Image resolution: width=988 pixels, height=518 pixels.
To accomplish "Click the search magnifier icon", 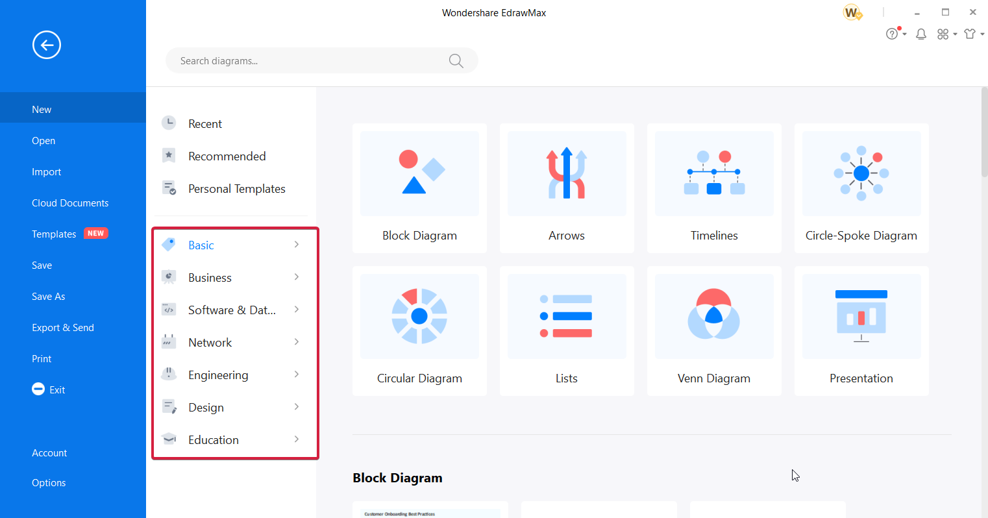I will click(456, 61).
